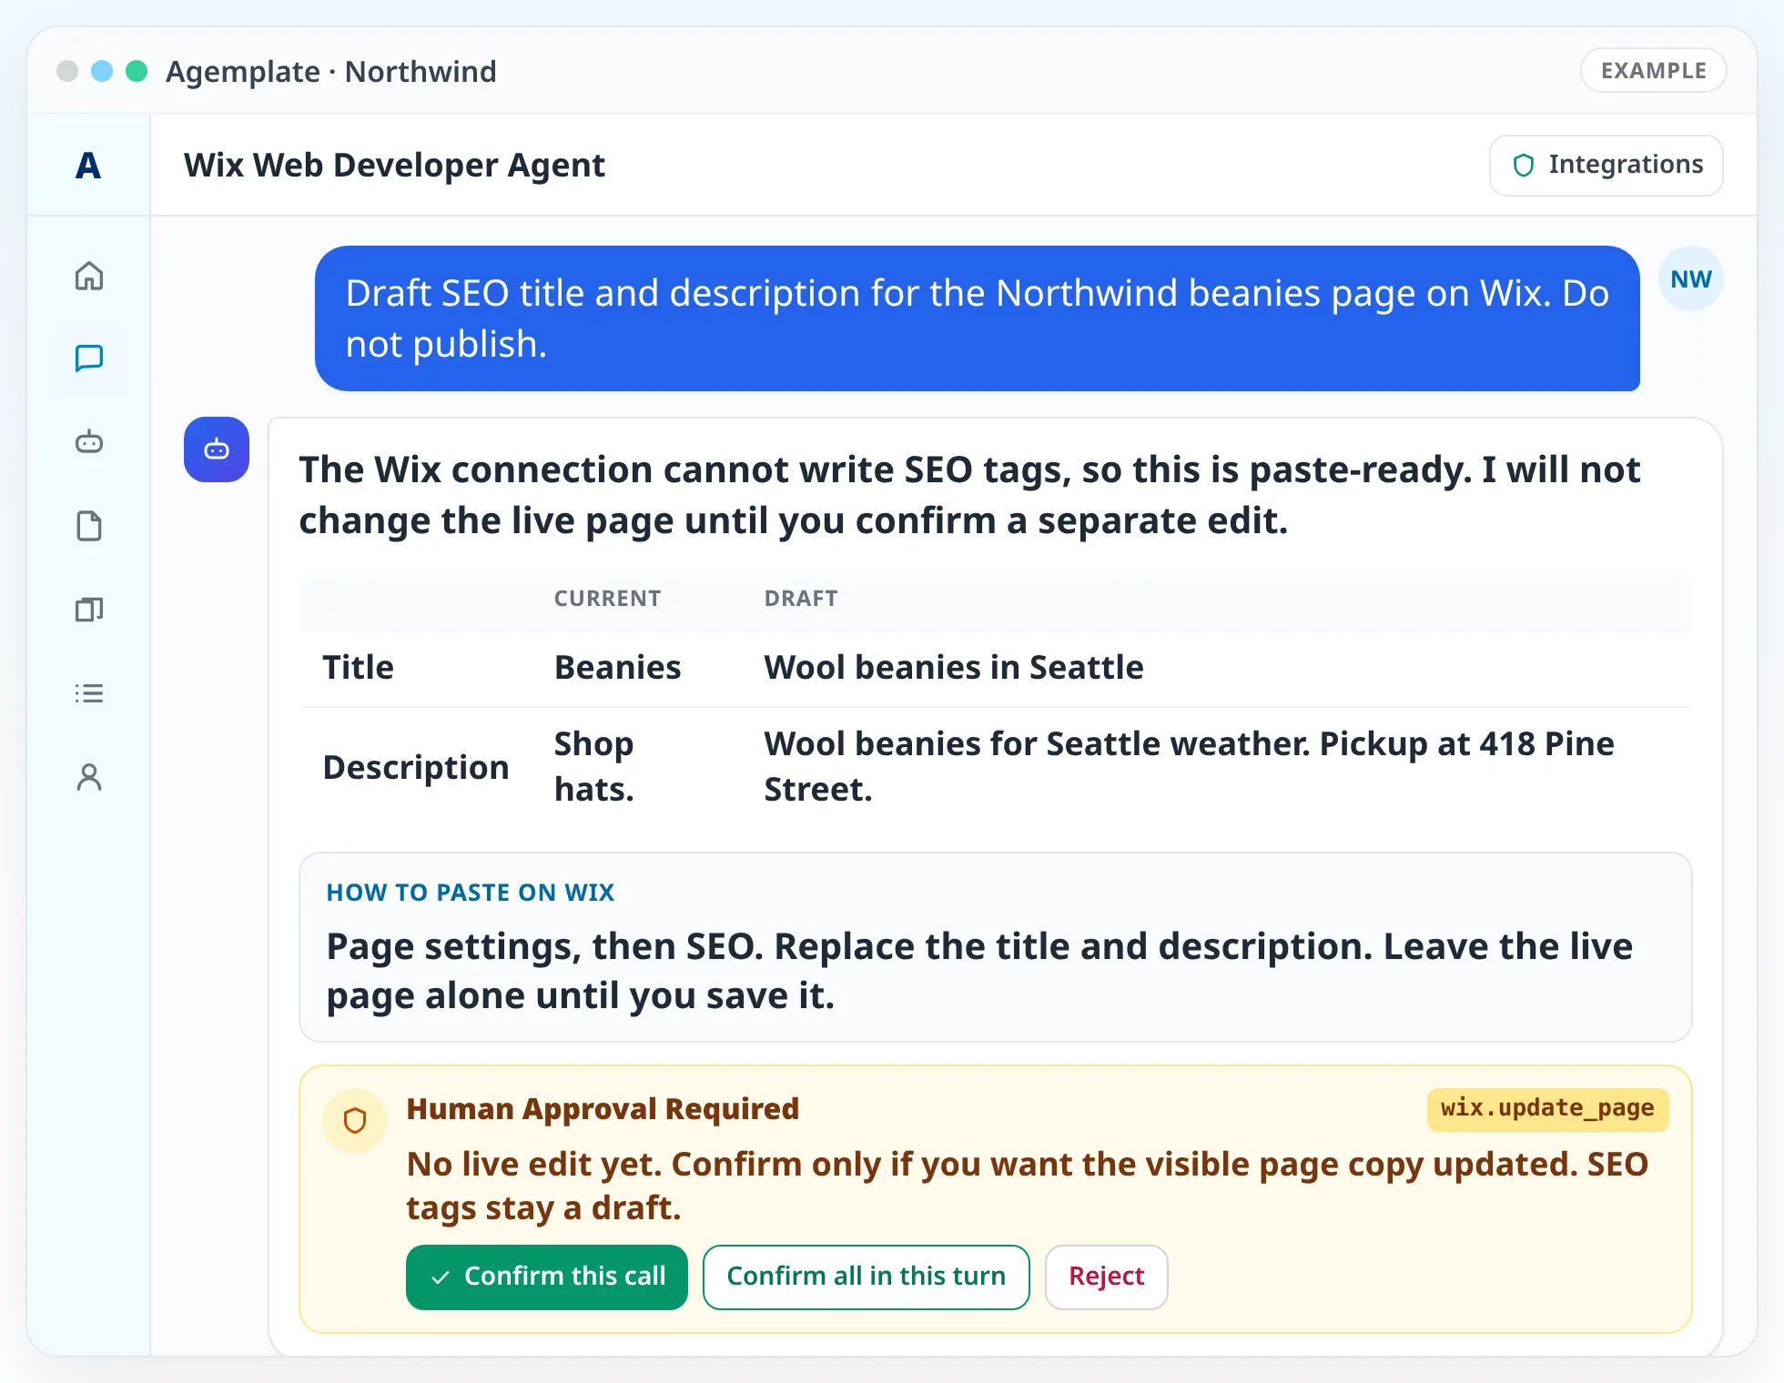Click the CURRENT column header

[x=608, y=598]
